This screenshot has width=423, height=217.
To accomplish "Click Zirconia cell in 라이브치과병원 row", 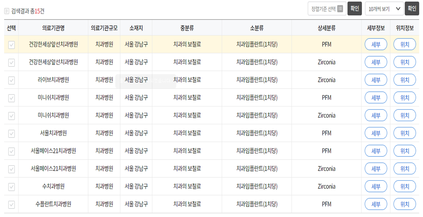I will pos(326,80).
